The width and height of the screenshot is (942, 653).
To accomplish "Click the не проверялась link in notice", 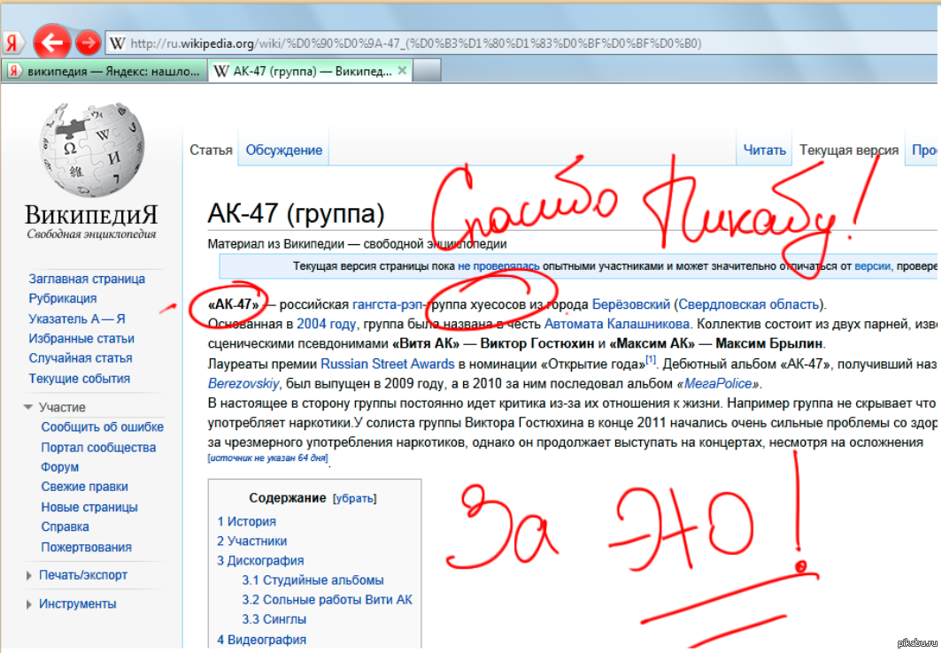I will coord(498,265).
